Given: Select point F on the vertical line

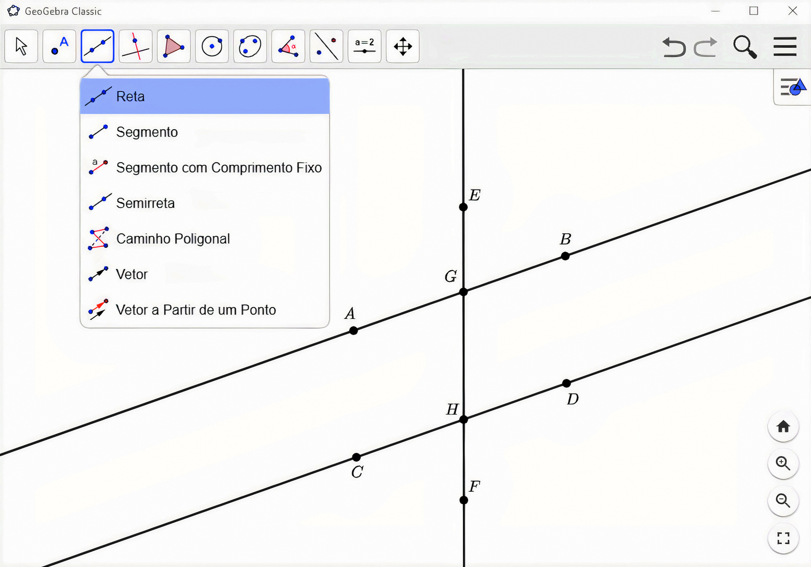Looking at the screenshot, I should click(464, 500).
